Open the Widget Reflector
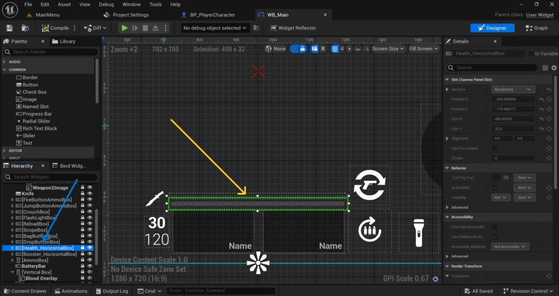The width and height of the screenshot is (559, 296). (x=293, y=28)
